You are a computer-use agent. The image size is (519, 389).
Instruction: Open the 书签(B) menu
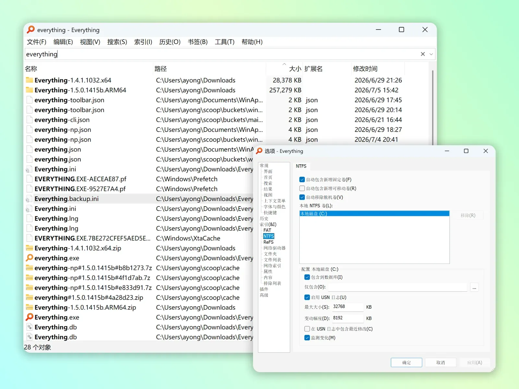(x=198, y=42)
